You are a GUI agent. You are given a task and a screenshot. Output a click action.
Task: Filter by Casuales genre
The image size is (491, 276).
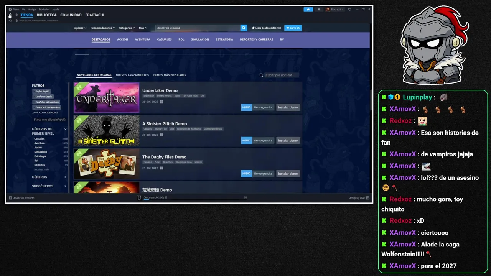(x=40, y=139)
